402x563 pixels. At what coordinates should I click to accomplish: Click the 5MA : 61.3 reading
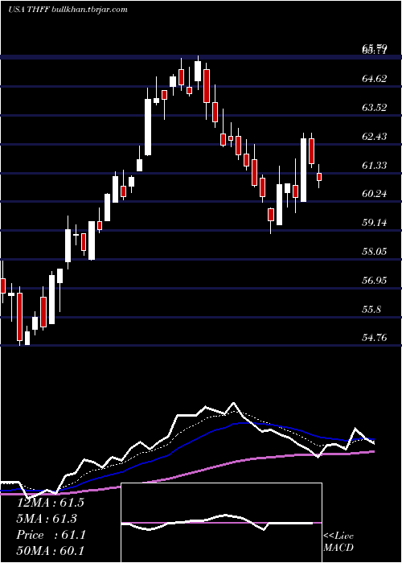pyautogui.click(x=47, y=519)
